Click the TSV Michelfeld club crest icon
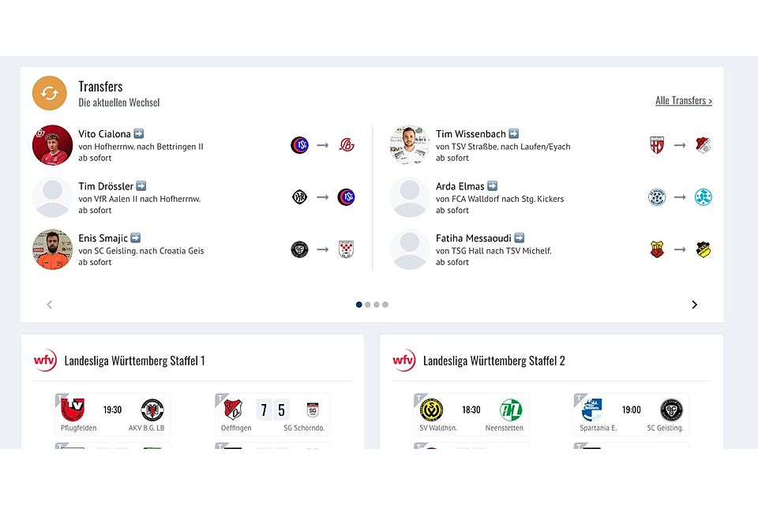Image resolution: width=758 pixels, height=505 pixels. pos(703,249)
